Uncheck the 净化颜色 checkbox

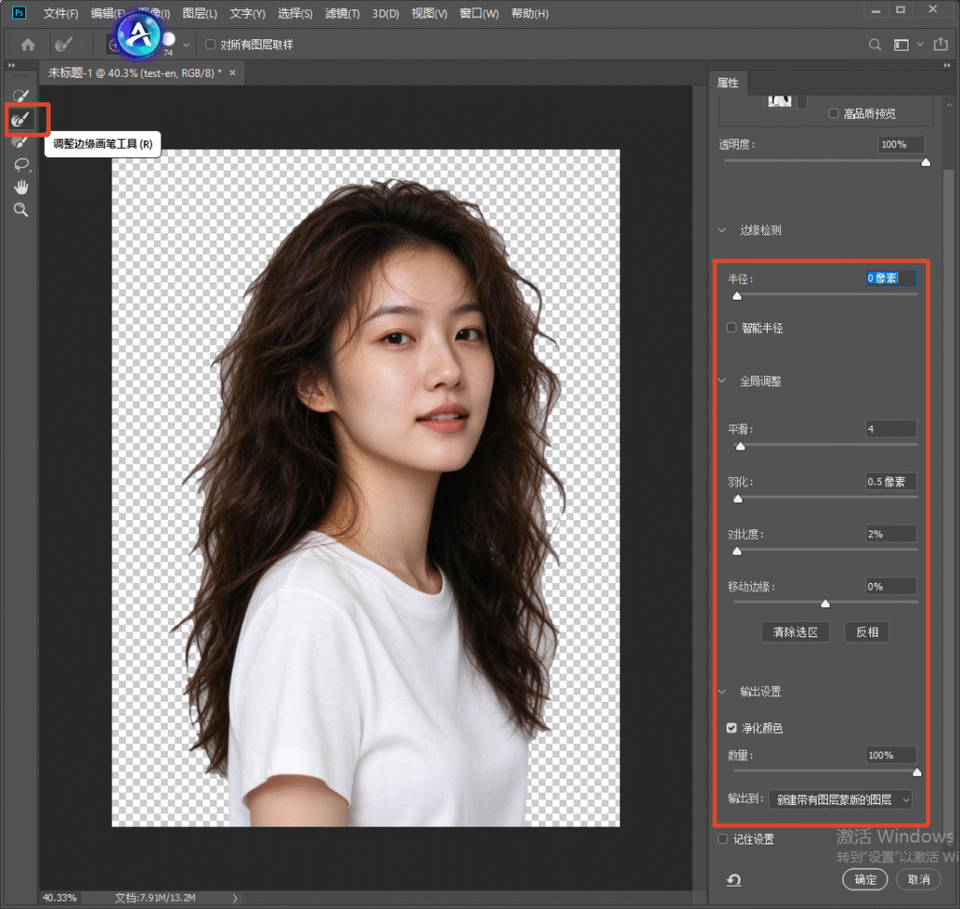(731, 728)
